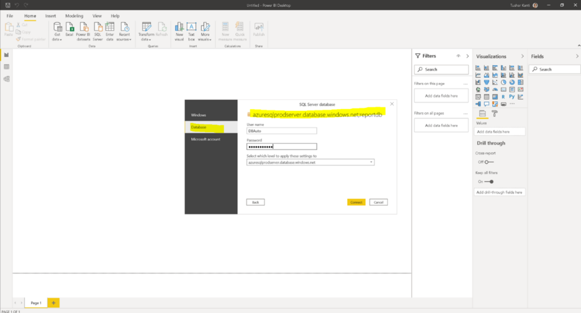Click the Password input field
Image resolution: width=581 pixels, height=313 pixels.
281,147
